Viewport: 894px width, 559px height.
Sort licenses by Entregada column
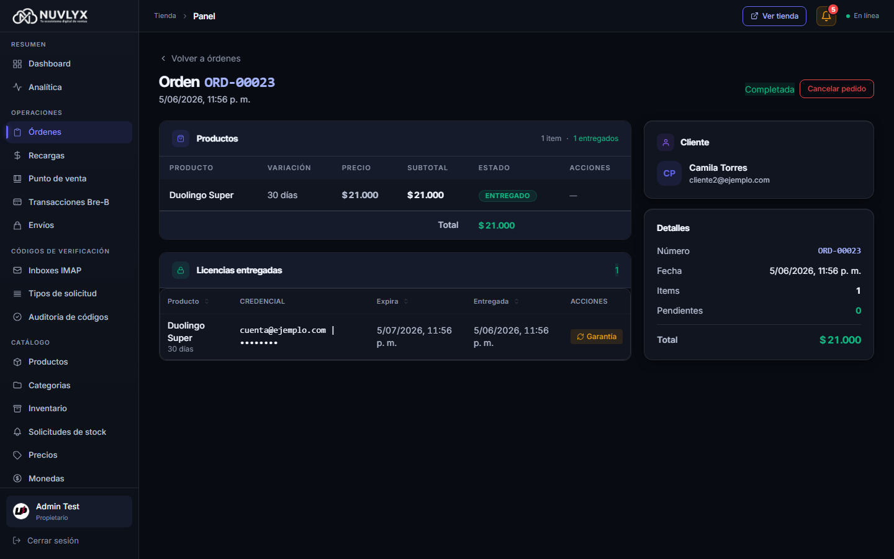(496, 302)
